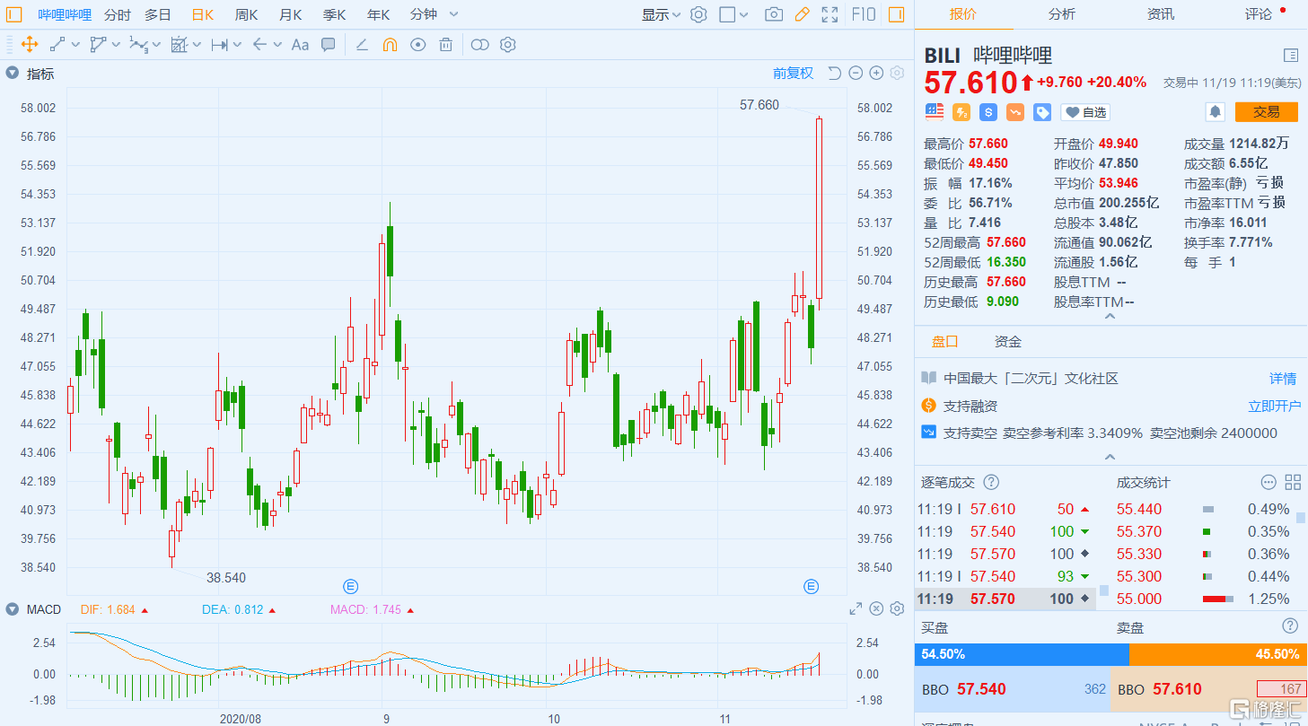Toggle drawings visibility eye icon
Image resolution: width=1308 pixels, height=726 pixels.
(x=417, y=44)
